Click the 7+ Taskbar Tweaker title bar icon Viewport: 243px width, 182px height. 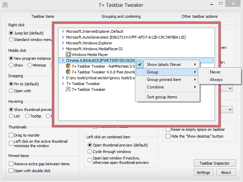click(5, 5)
